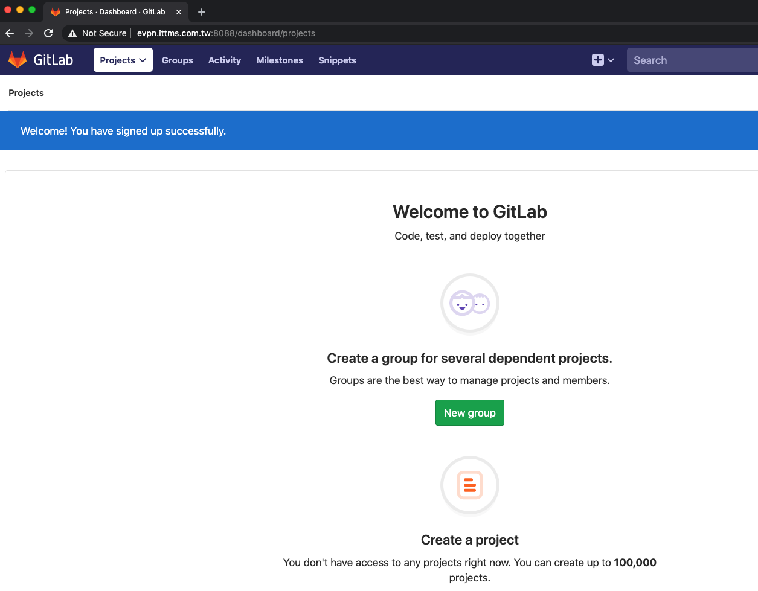The height and width of the screenshot is (591, 758).
Task: Focus the Search input field
Action: [692, 60]
